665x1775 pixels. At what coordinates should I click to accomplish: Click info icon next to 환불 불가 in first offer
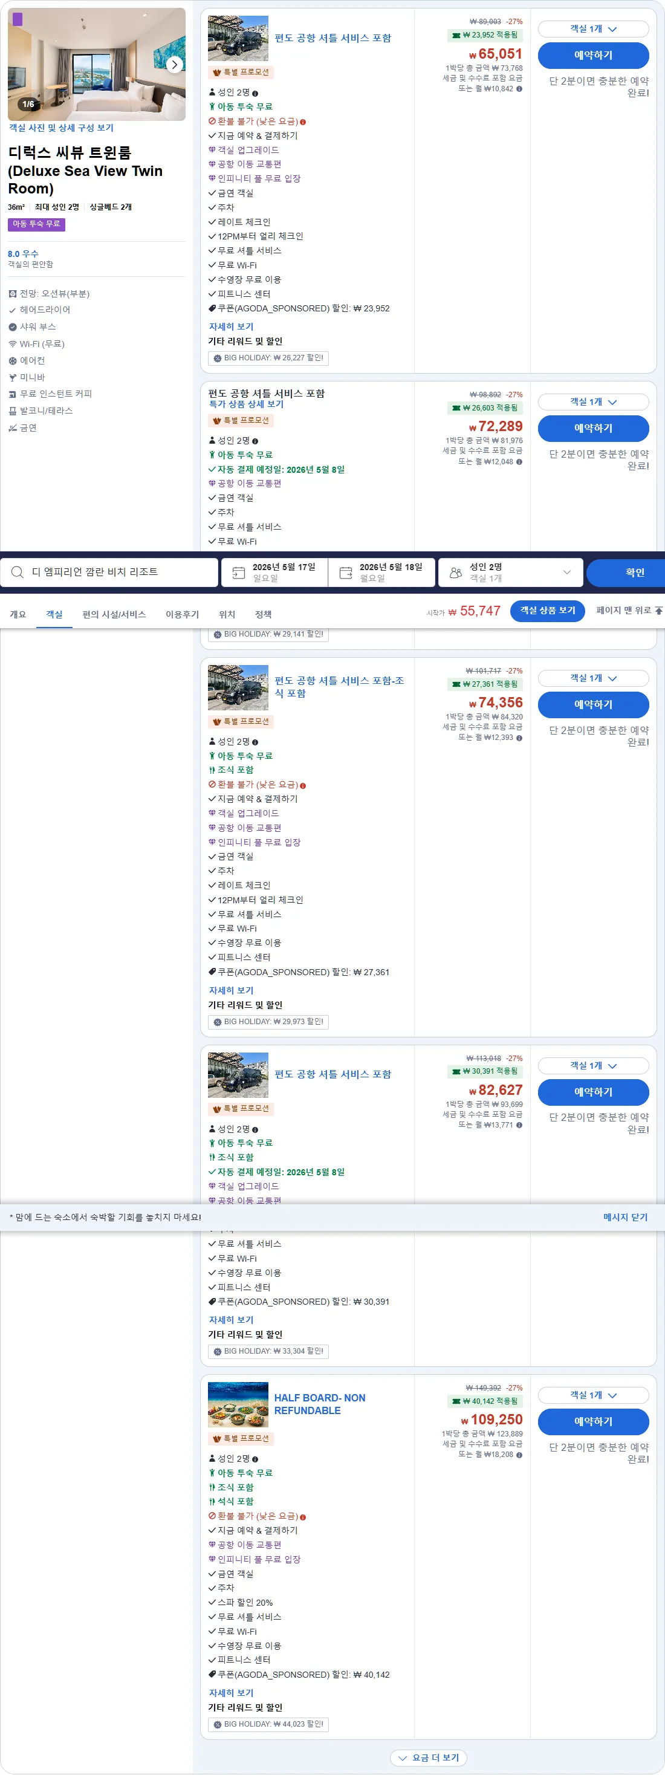tap(302, 122)
